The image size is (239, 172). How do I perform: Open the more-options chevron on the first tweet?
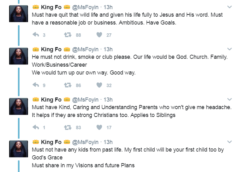[230, 7]
